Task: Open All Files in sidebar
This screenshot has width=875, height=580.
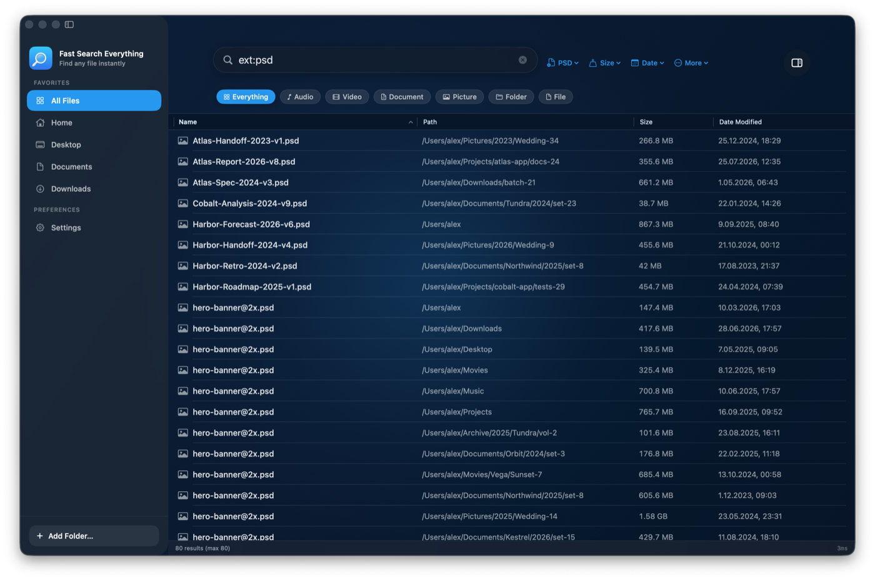Action: click(94, 101)
